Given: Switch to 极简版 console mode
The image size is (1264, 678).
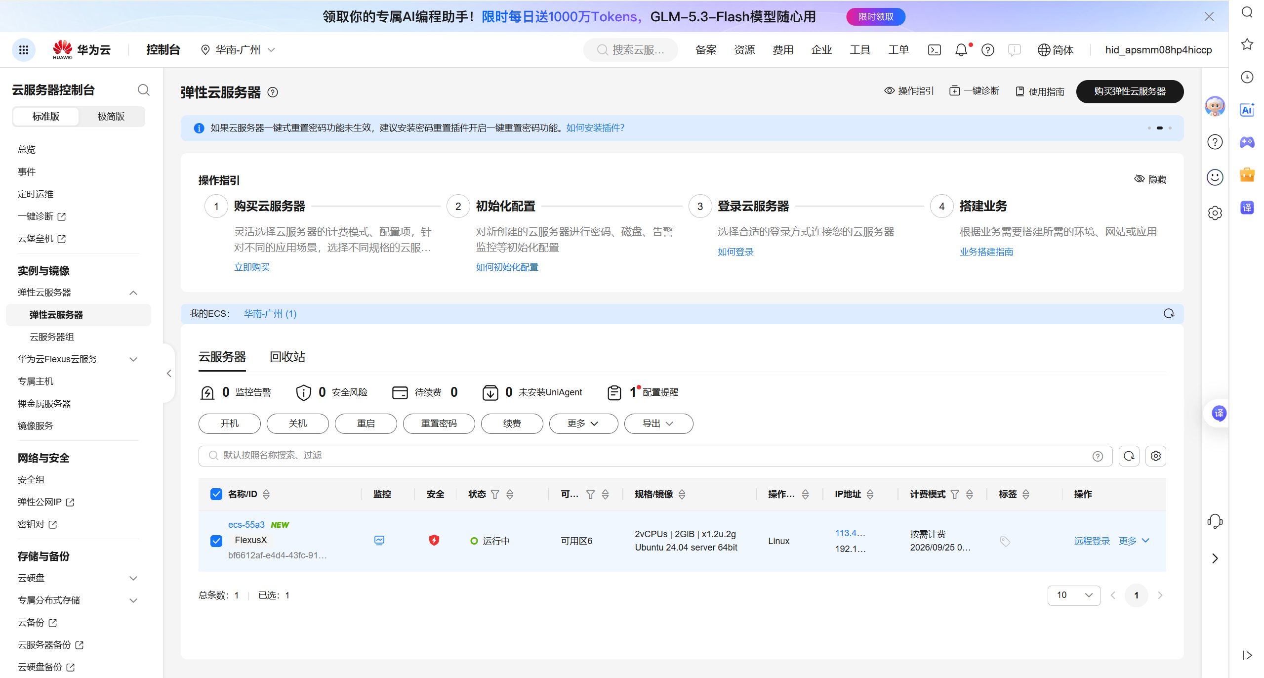Looking at the screenshot, I should pyautogui.click(x=111, y=117).
